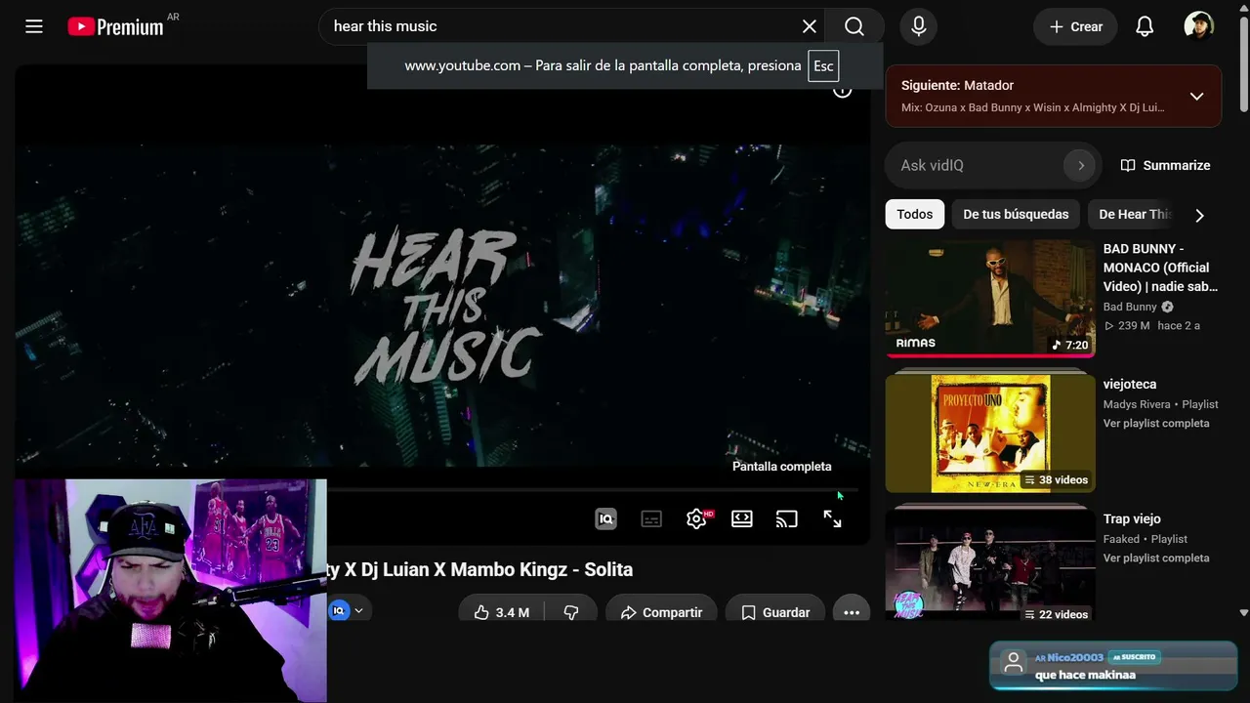Click the '38 videos' badge on viejoteca
Image resolution: width=1250 pixels, height=703 pixels.
(1056, 479)
